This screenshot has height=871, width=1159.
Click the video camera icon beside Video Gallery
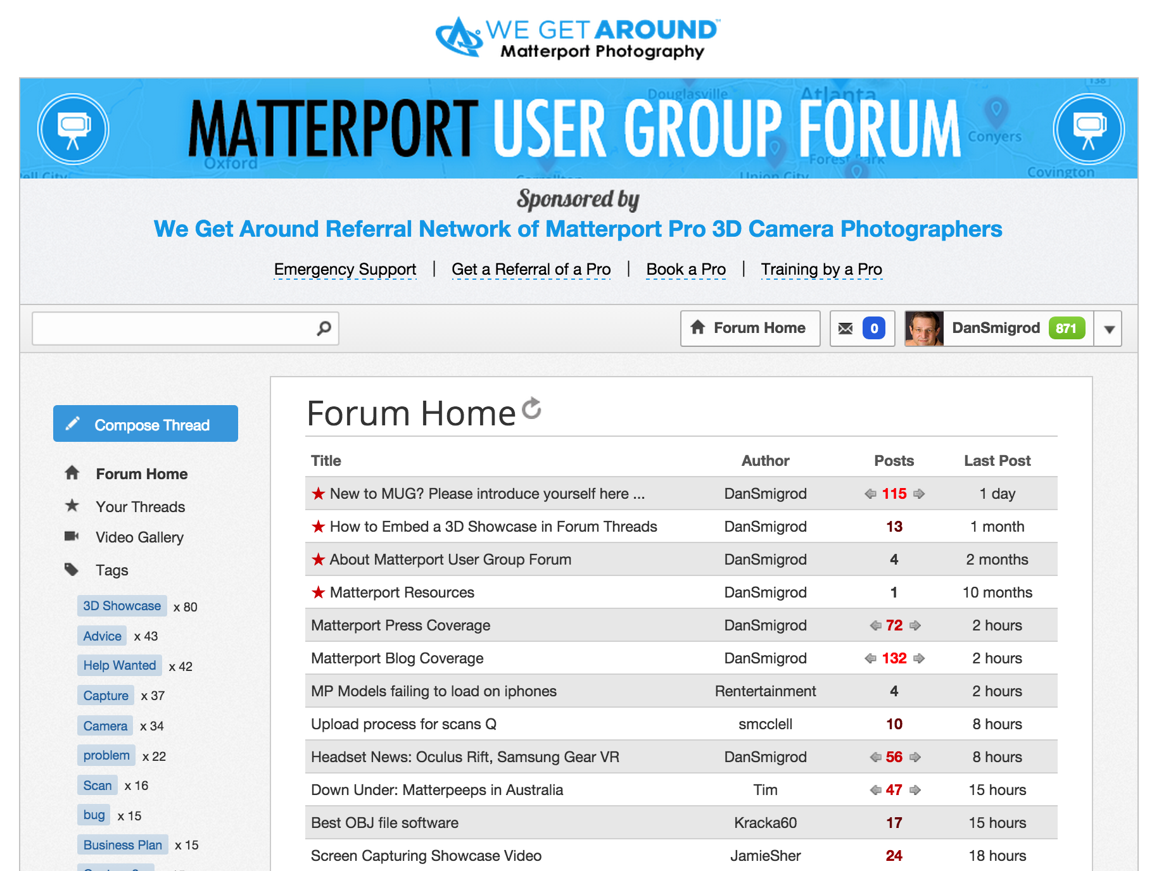pos(72,536)
